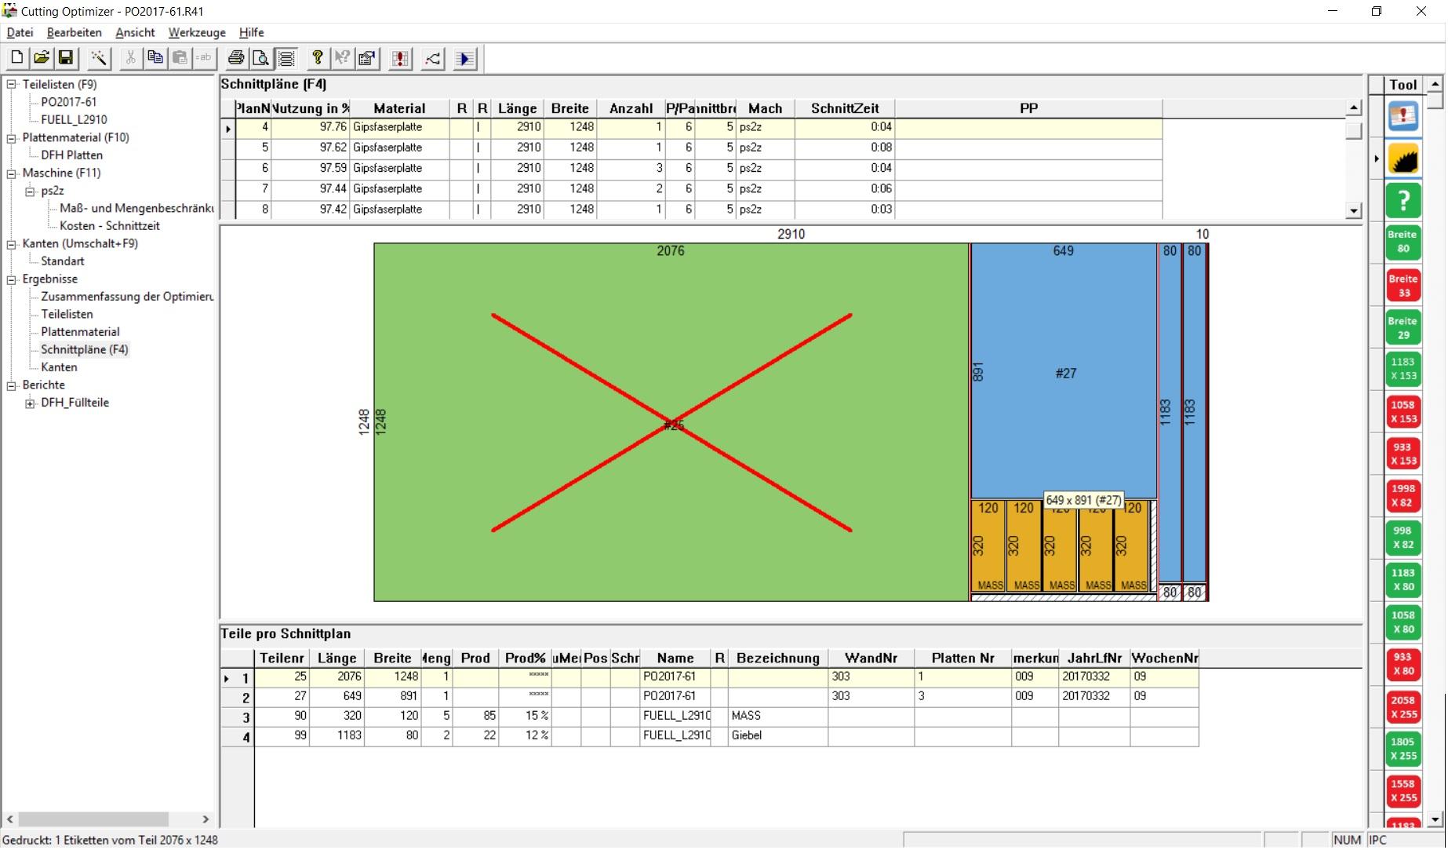Collapse the Kanten (Umschalt+F9) tree node
The height and width of the screenshot is (850, 1448).
[x=12, y=243]
